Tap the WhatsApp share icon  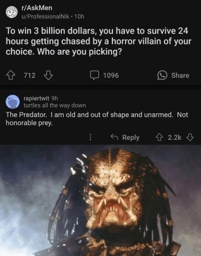(x=162, y=75)
